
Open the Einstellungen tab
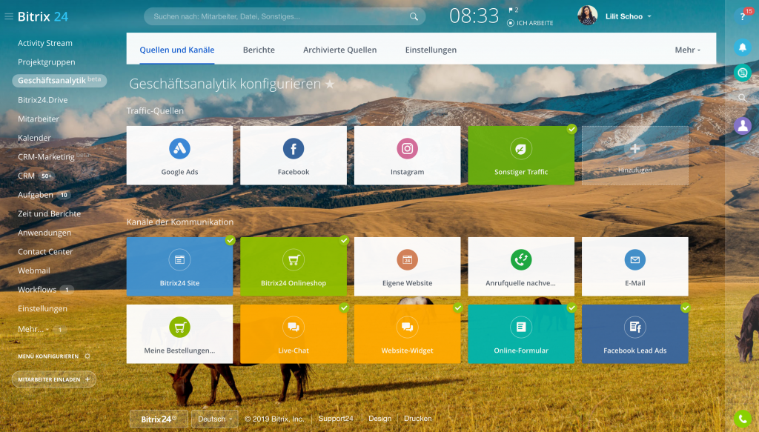[431, 50]
